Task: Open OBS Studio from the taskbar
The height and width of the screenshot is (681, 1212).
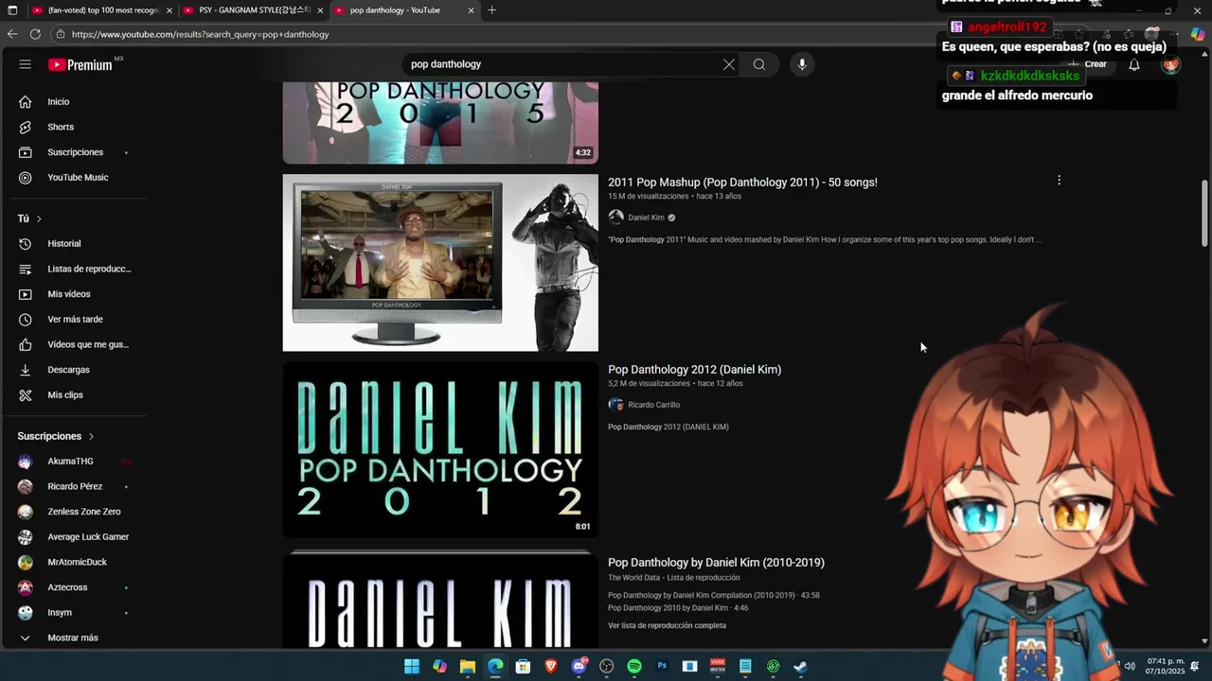Action: coord(607,666)
